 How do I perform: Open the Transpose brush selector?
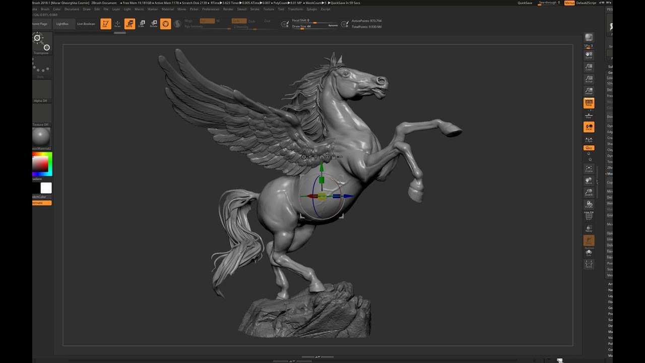click(41, 43)
